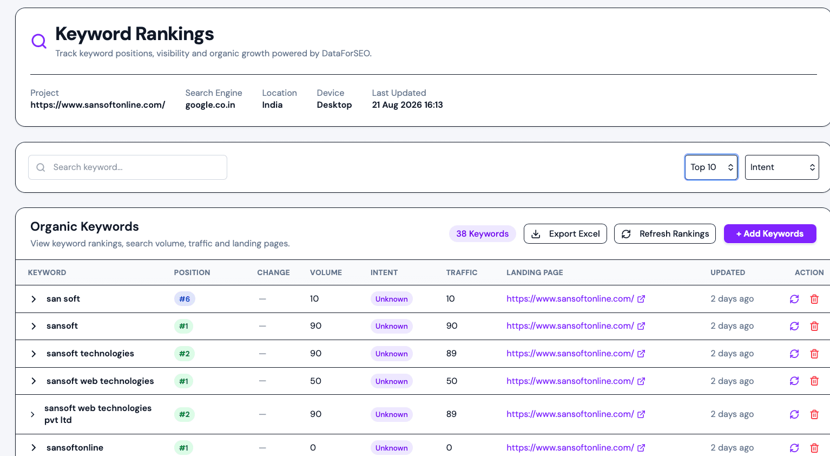Refresh the sansoft web technologies pvt ltd row
Image resolution: width=830 pixels, height=456 pixels.
pyautogui.click(x=794, y=414)
